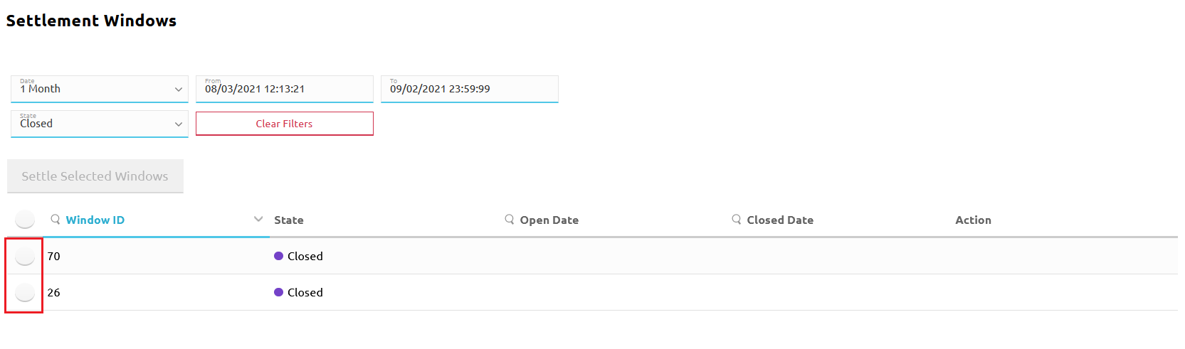The image size is (1185, 349).
Task: Select the Open Date column header
Action: click(549, 220)
